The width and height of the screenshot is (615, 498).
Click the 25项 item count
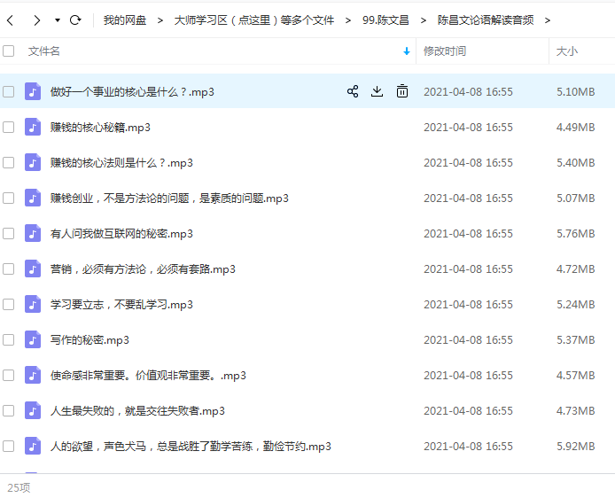click(x=19, y=487)
